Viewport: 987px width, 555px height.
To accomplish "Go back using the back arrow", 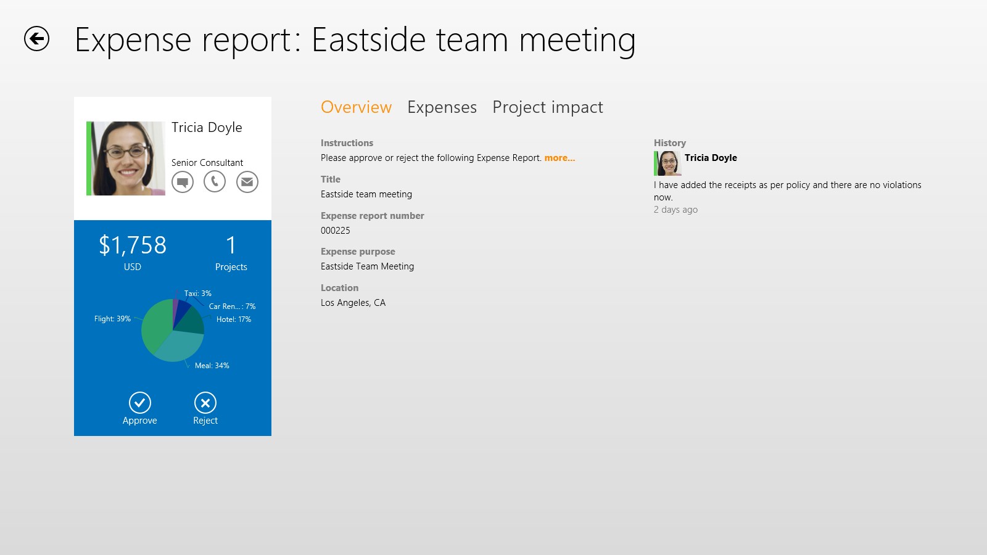I will click(x=36, y=39).
